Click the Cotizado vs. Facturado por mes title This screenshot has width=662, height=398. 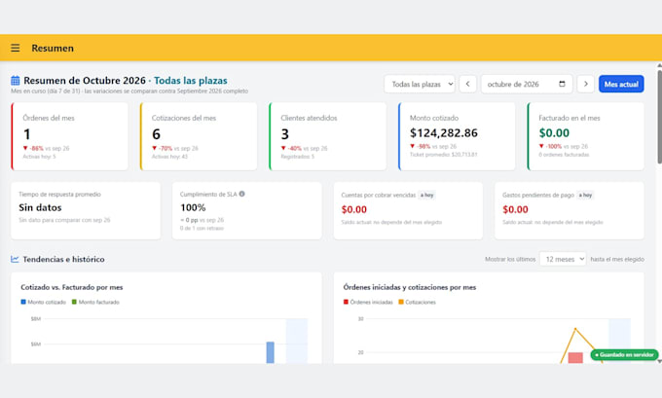72,287
